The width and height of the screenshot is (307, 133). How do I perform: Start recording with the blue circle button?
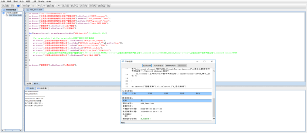pyautogui.click(x=18, y=6)
